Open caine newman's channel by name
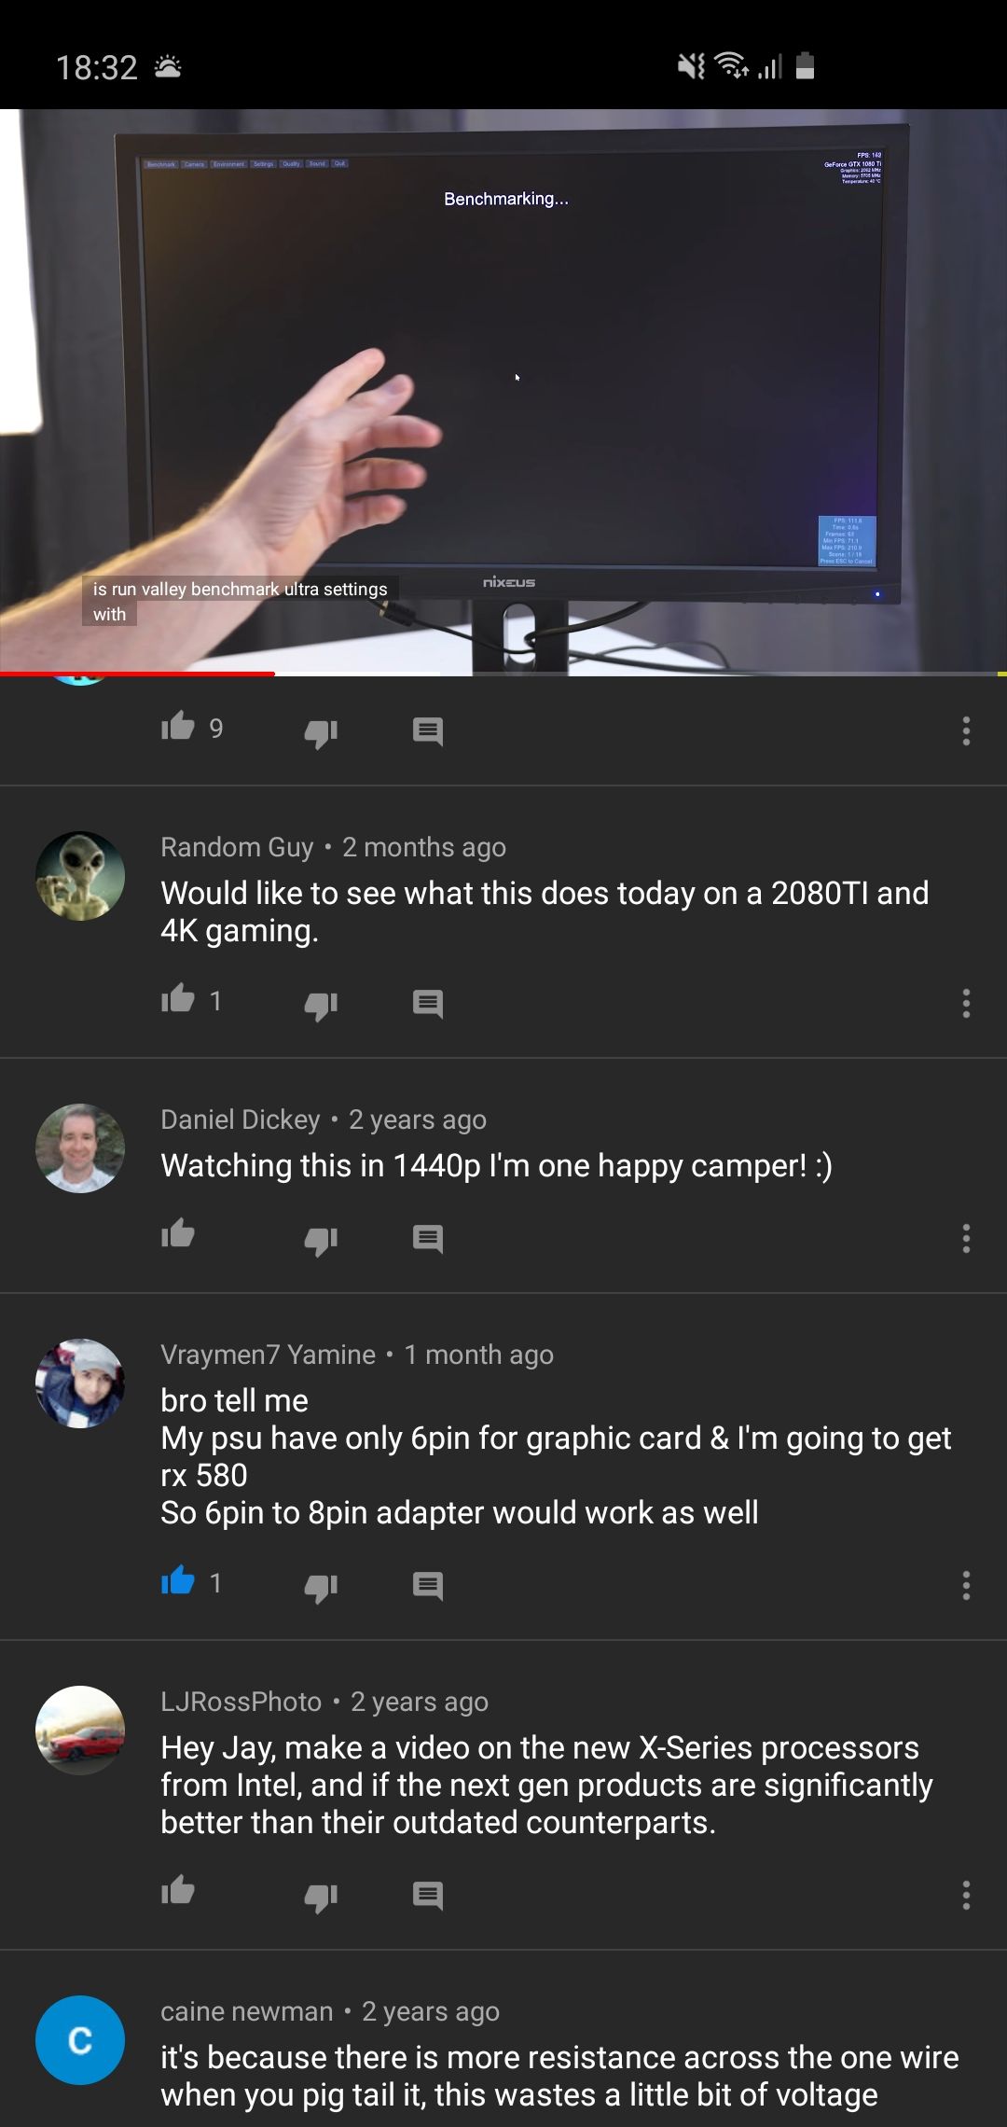The height and width of the screenshot is (2127, 1007). 246,2011
